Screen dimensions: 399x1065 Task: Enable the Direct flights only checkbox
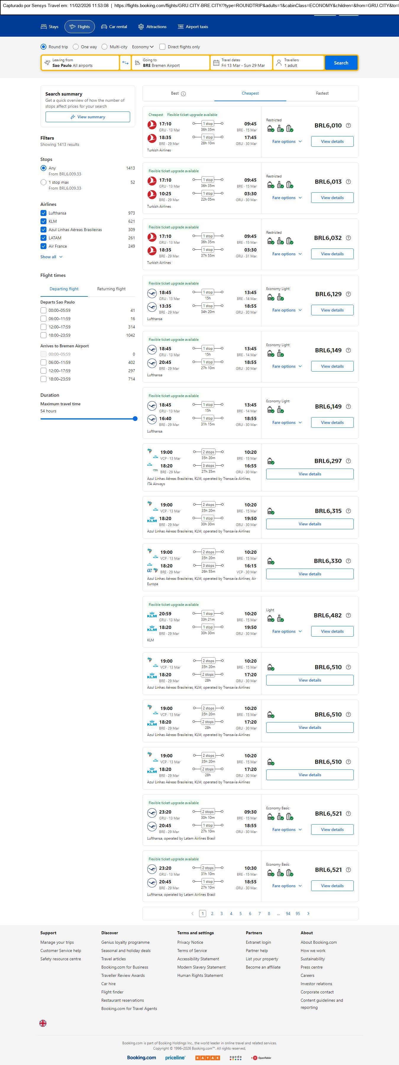(x=162, y=47)
